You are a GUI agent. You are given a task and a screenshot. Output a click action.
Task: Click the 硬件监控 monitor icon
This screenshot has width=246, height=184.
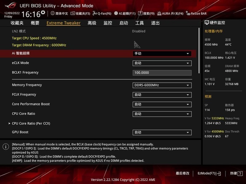coord(207,23)
